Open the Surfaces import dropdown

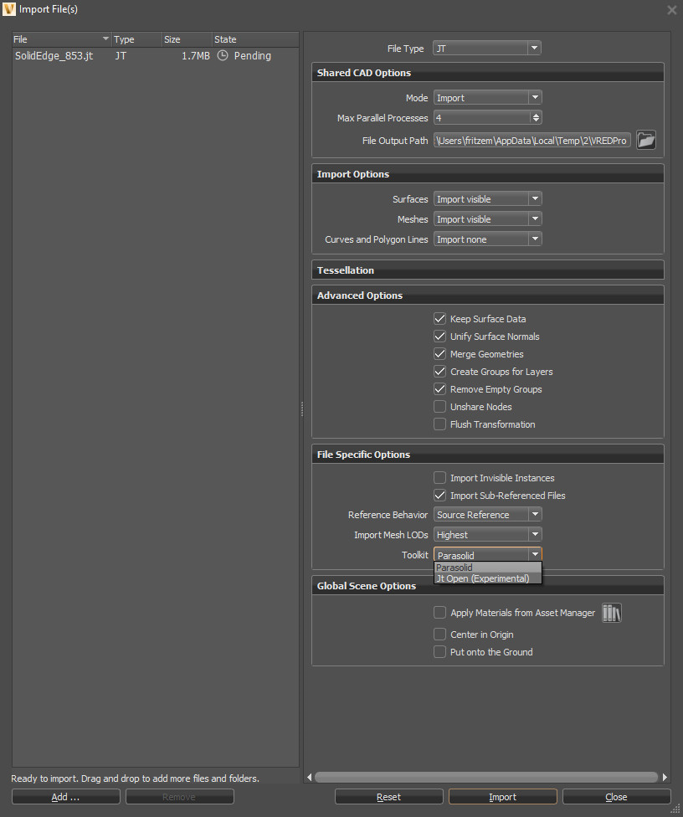(488, 198)
